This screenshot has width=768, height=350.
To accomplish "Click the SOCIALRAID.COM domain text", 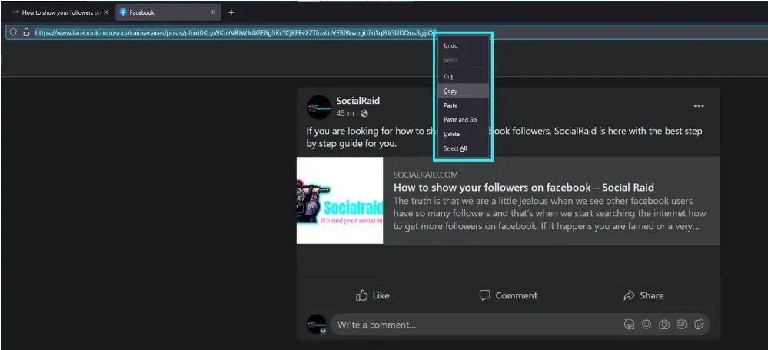I will click(425, 175).
